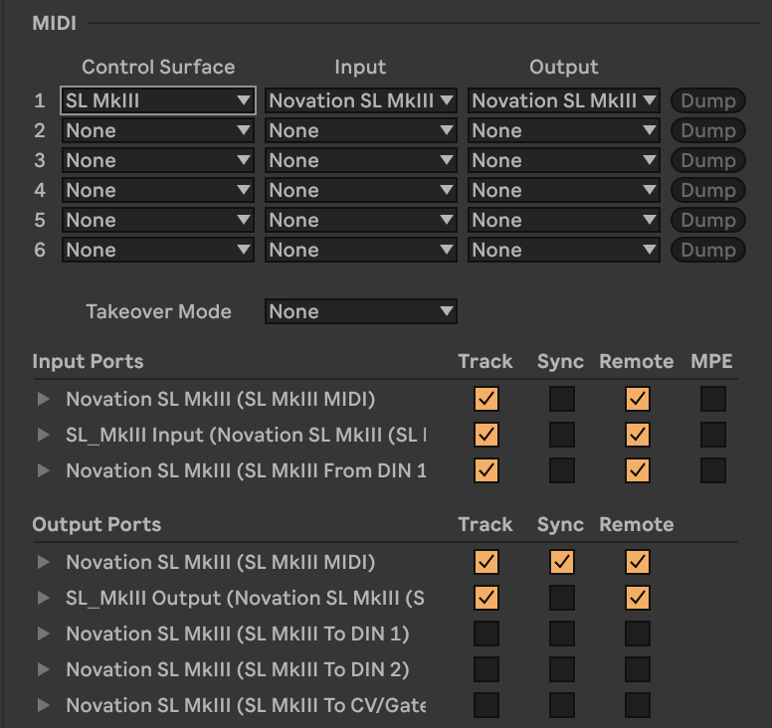Open Control Surface dropdown in row 6
Viewport: 772px width, 728px height.
pyautogui.click(x=157, y=250)
